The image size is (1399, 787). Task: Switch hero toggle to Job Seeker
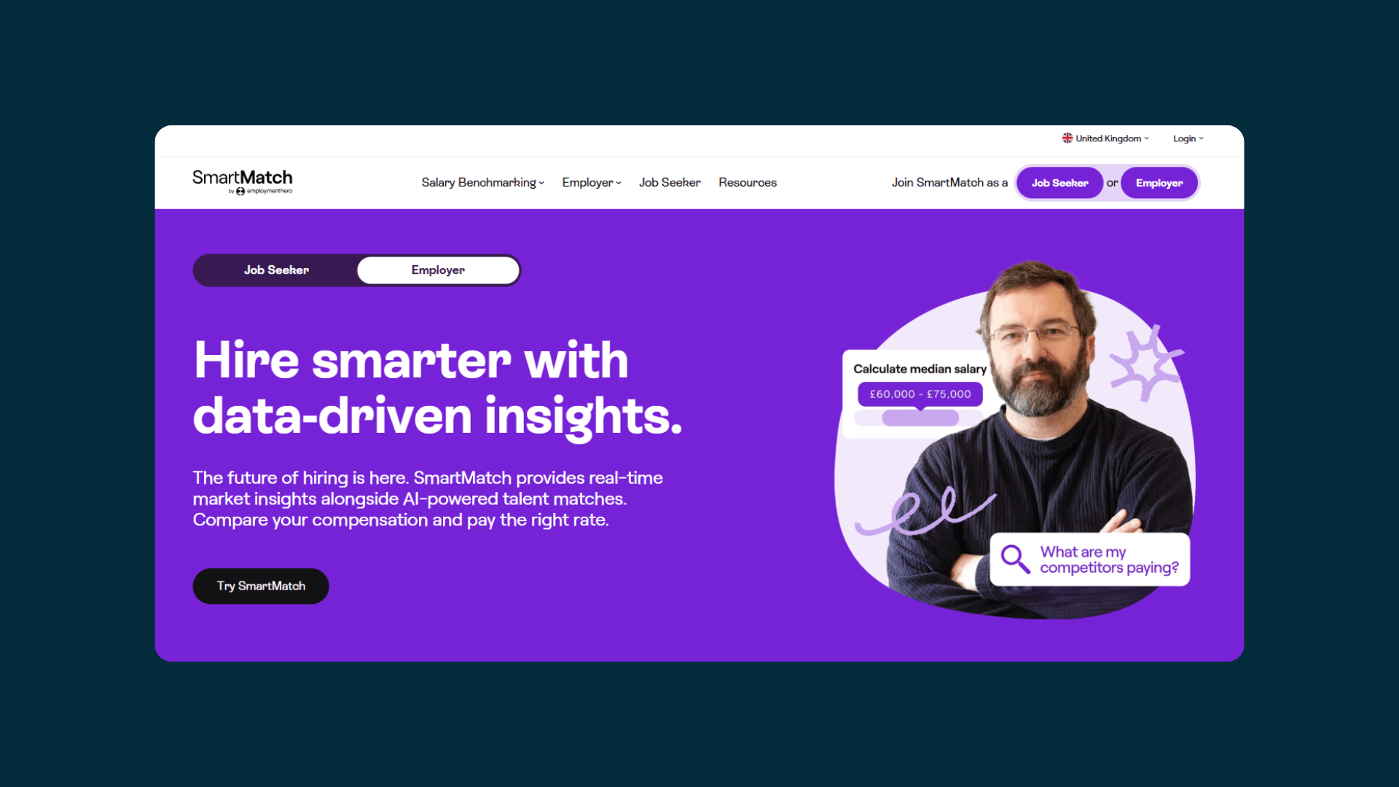point(276,270)
